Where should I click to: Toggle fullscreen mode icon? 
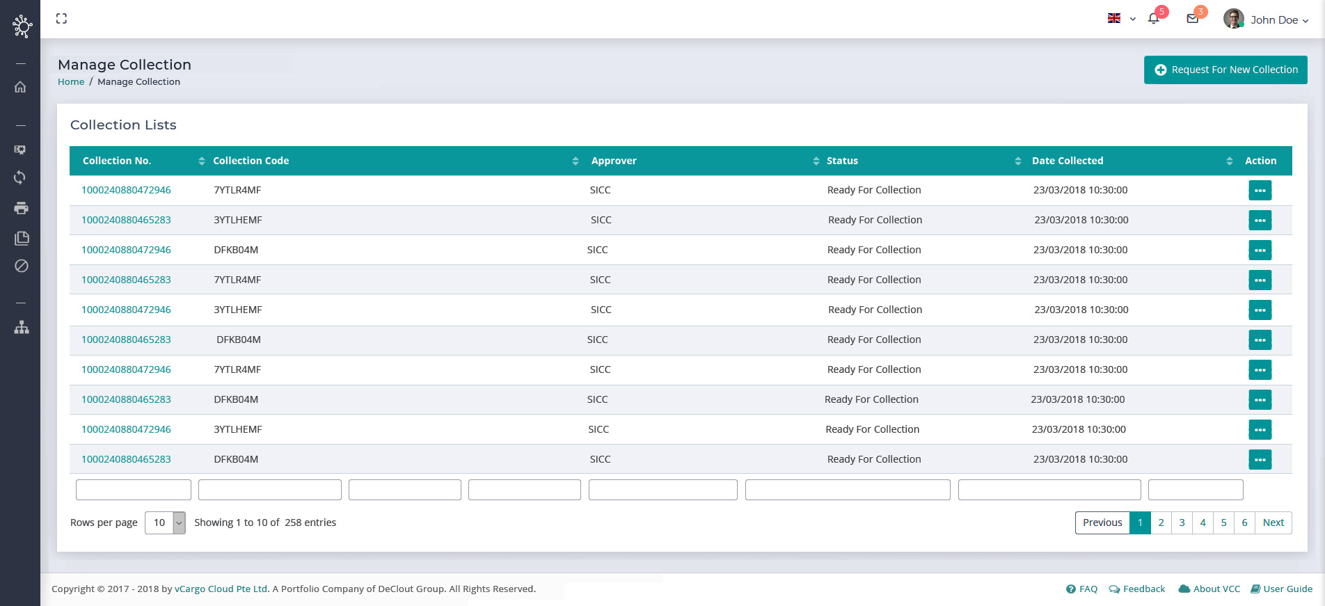coord(61,19)
